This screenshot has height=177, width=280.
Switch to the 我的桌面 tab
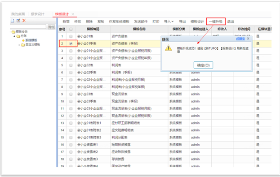point(18,14)
